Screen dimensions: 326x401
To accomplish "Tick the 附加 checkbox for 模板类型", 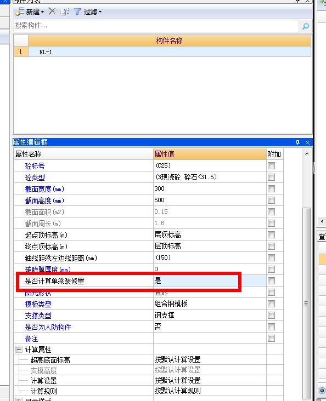I will tap(272, 304).
